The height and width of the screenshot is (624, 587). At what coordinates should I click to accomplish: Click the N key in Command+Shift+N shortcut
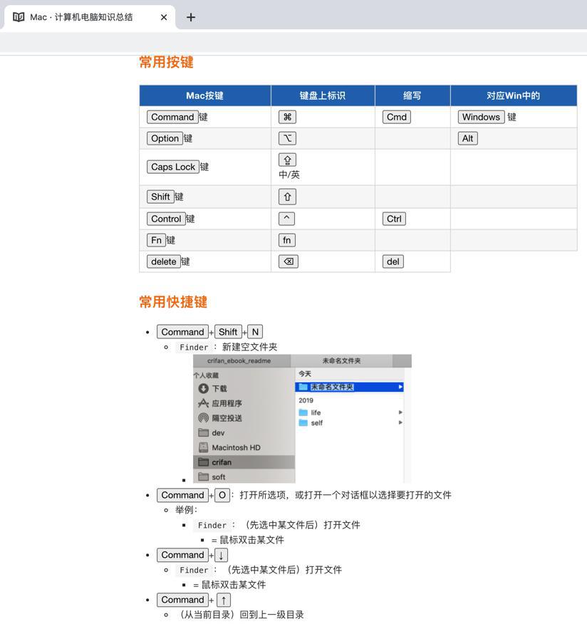pos(255,332)
